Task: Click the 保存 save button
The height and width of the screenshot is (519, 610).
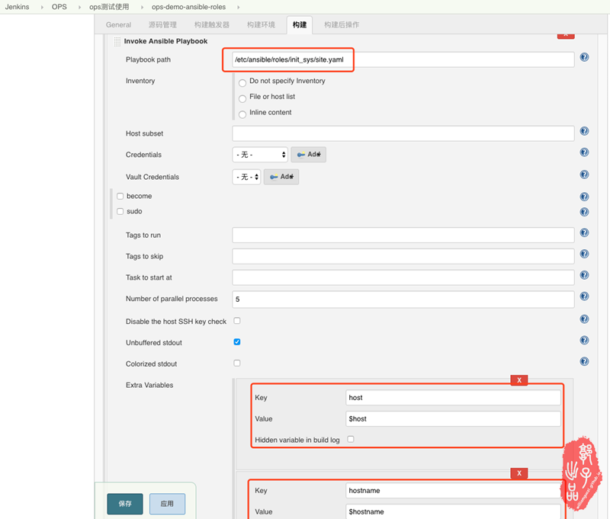Action: 124,504
